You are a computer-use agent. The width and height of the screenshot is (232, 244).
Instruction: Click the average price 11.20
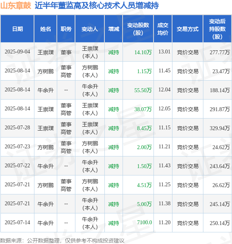[164, 223]
